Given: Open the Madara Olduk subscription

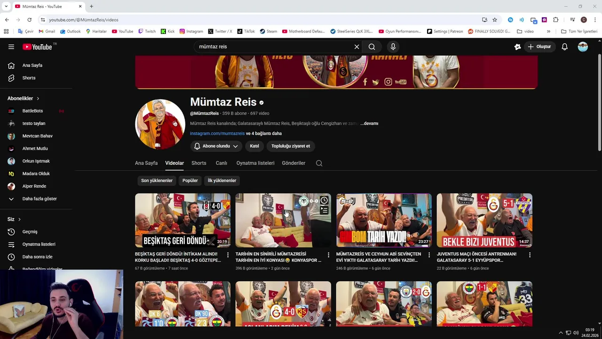Looking at the screenshot, I should click(36, 174).
